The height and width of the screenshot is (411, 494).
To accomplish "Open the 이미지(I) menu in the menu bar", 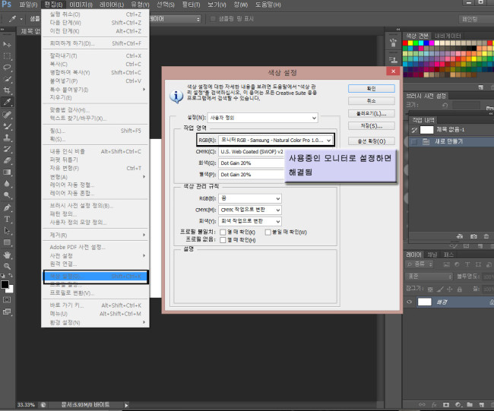I will coord(81,5).
